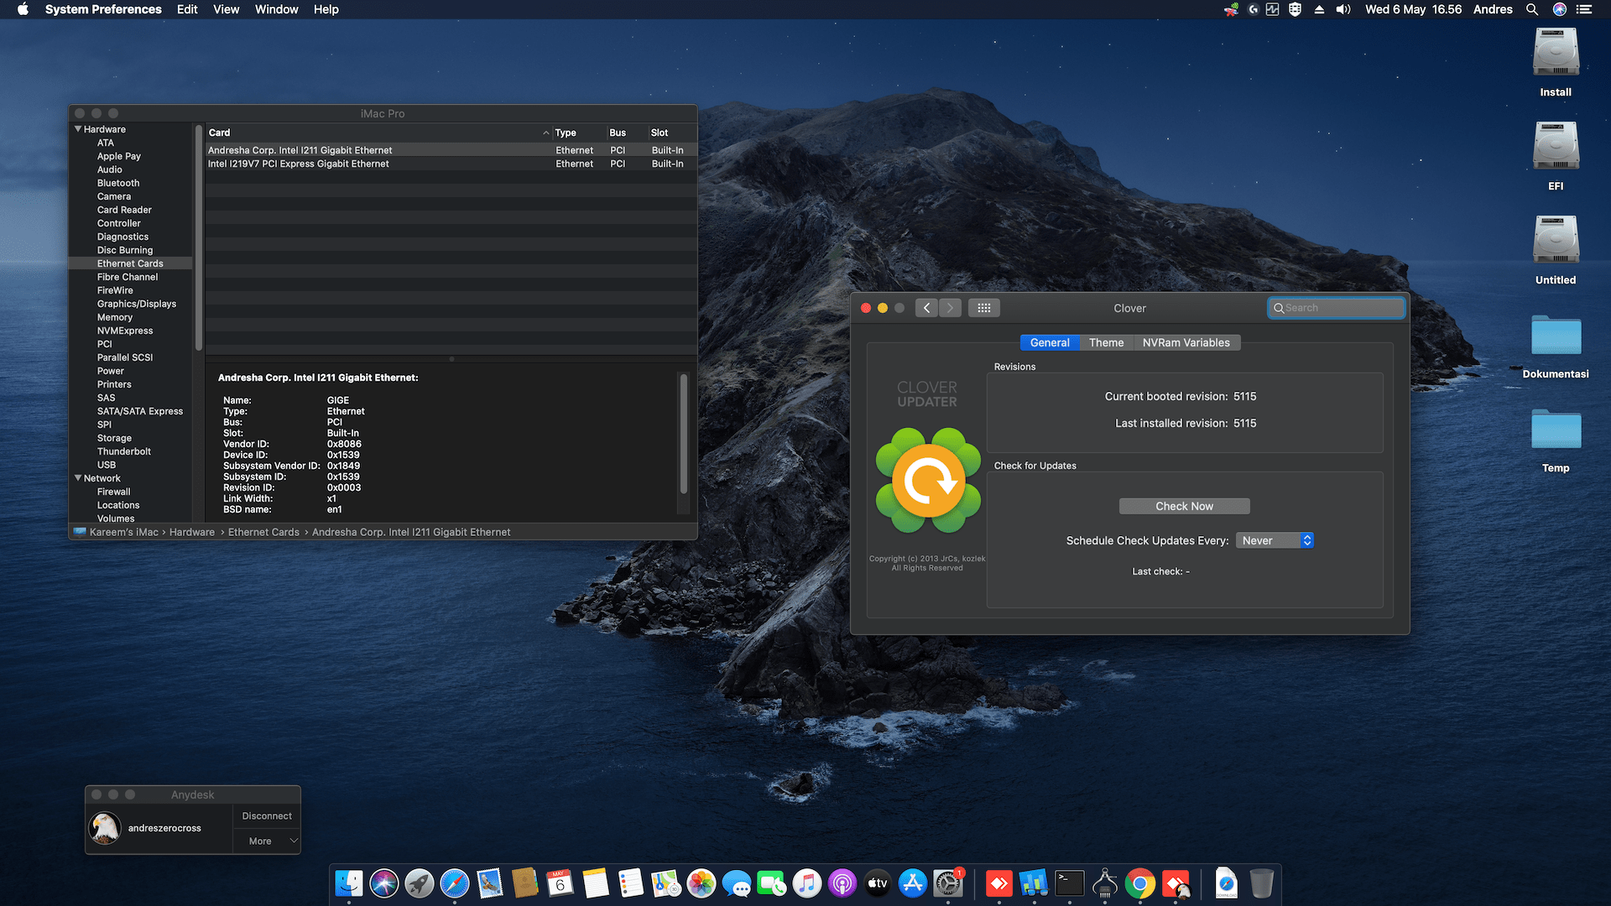
Task: Click the sidebar vertical scrollbar
Action: tap(199, 239)
